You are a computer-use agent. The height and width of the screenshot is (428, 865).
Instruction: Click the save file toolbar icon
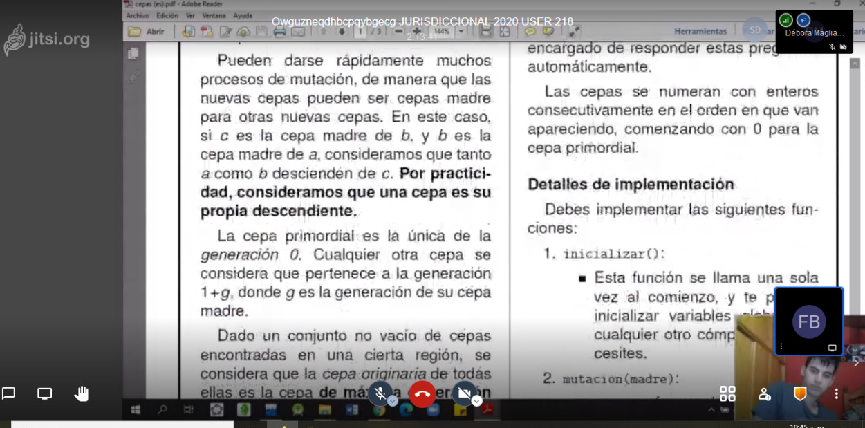point(261,31)
